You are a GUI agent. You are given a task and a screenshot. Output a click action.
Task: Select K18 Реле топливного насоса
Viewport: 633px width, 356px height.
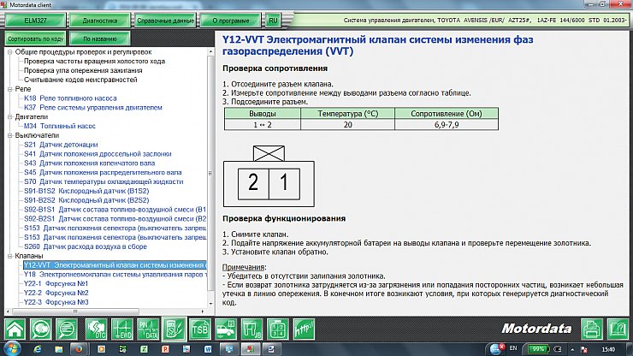(70, 98)
